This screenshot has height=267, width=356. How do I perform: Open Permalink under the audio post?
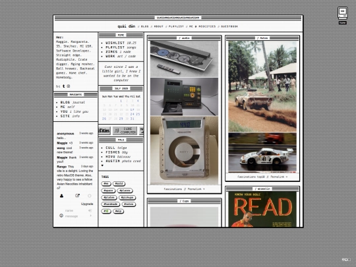click(196, 189)
